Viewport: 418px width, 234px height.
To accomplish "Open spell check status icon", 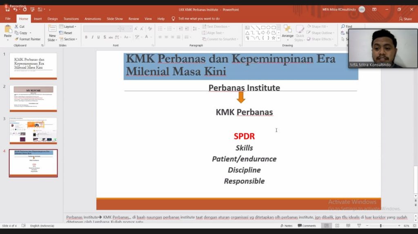I will pos(23,226).
